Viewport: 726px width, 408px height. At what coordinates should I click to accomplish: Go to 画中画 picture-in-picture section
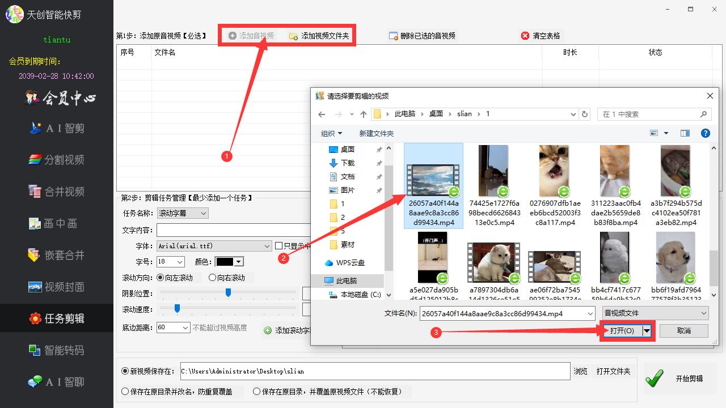pyautogui.click(x=53, y=223)
